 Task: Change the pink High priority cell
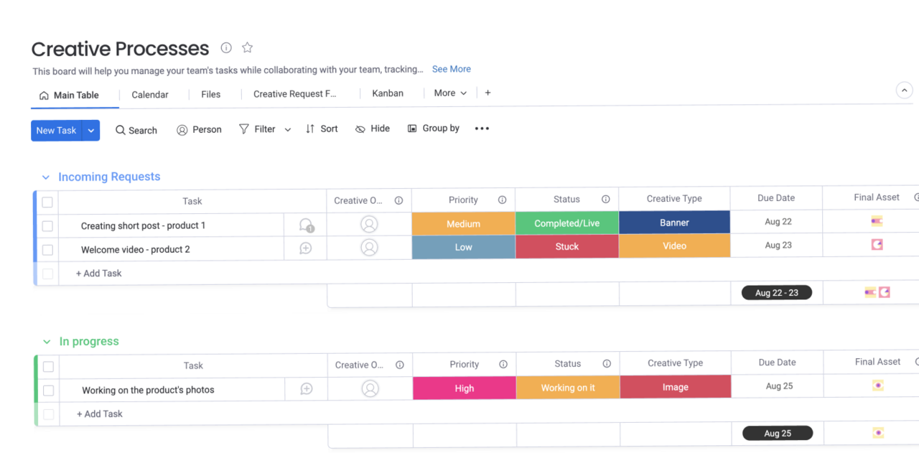tap(464, 388)
